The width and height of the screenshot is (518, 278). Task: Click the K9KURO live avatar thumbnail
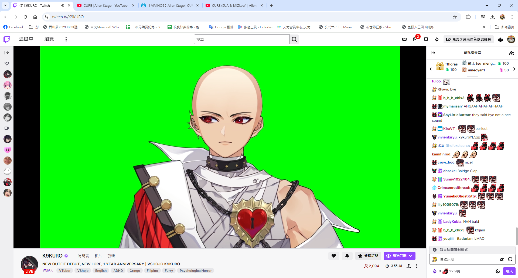click(x=29, y=265)
